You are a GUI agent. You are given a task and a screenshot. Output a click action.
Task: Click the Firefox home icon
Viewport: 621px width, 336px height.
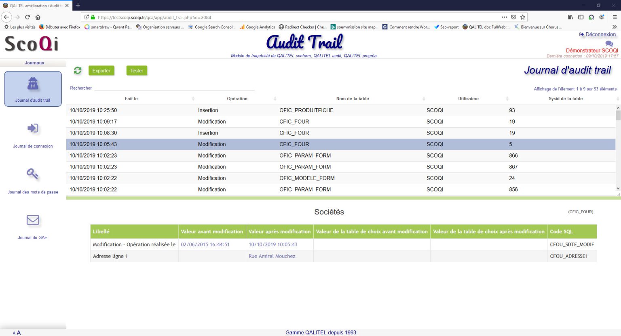38,17
